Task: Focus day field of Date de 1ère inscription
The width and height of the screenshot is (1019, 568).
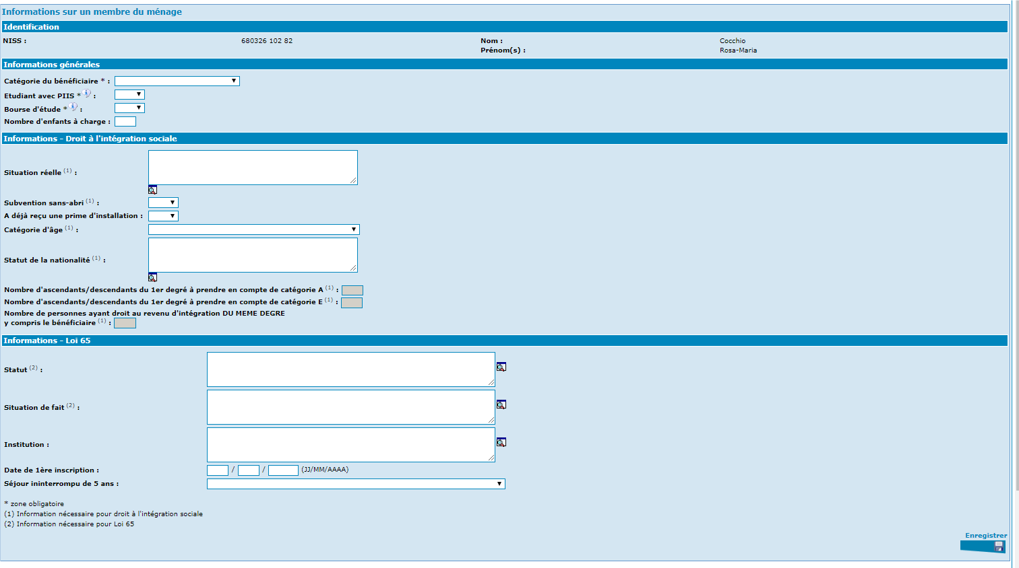Action: [218, 470]
